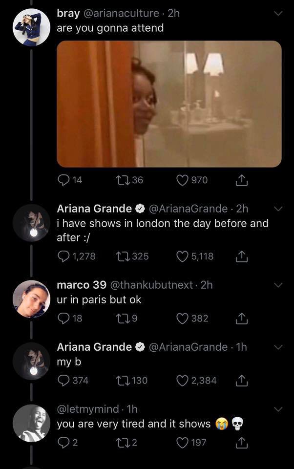Reply to Ariana's 'shows in london' tweet
Image resolution: width=294 pixels, height=469 pixels.
63,256
